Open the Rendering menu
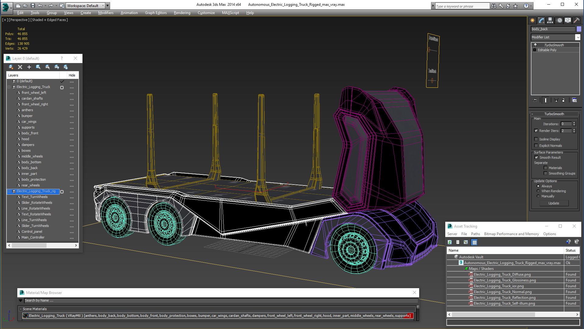The width and height of the screenshot is (584, 329). point(182,13)
